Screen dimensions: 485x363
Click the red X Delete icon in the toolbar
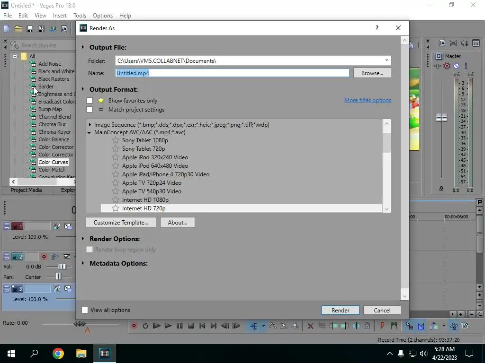pos(311,326)
